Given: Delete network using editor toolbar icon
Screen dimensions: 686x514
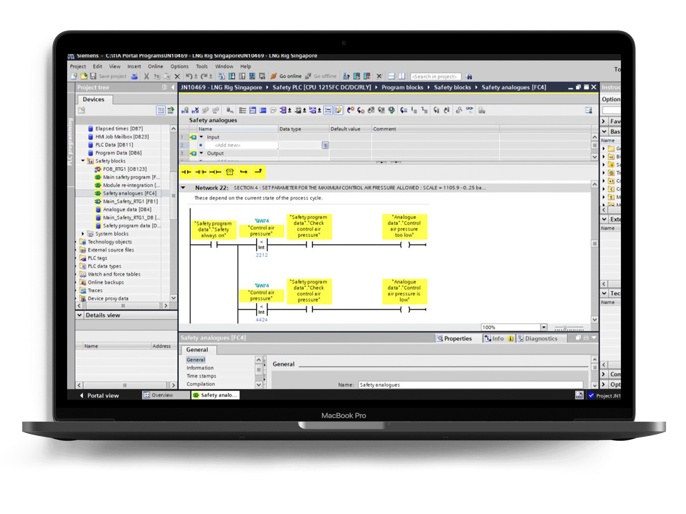Looking at the screenshot, I should [x=195, y=110].
